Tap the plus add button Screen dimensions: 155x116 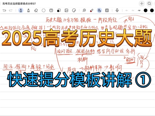click(142, 4)
